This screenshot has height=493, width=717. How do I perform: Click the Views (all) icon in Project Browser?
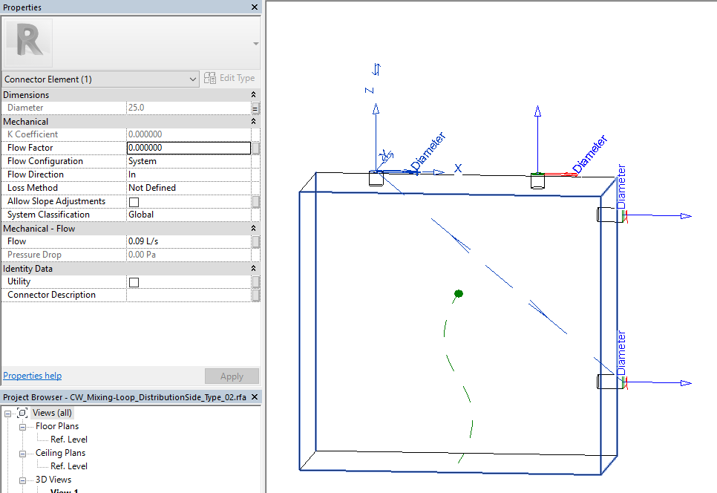click(x=22, y=412)
